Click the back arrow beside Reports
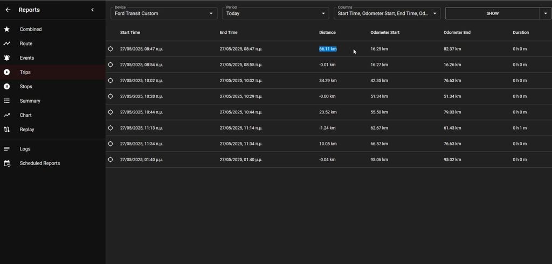Viewport: 552px width, 264px height. (8, 10)
